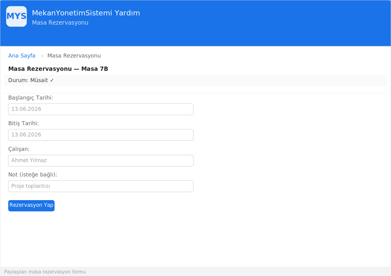Click the Bitiş Tarihi label
391x276 pixels.
(x=24, y=123)
